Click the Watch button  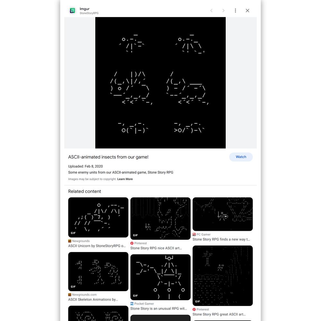click(241, 157)
